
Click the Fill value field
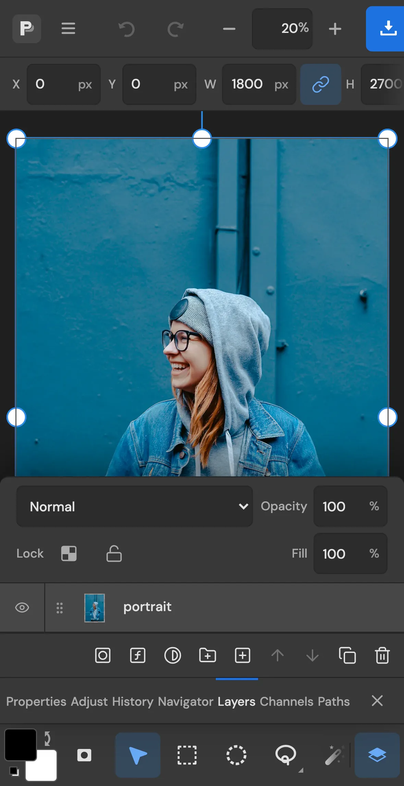click(x=350, y=553)
